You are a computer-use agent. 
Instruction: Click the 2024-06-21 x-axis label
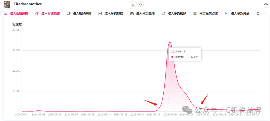coord(186,115)
